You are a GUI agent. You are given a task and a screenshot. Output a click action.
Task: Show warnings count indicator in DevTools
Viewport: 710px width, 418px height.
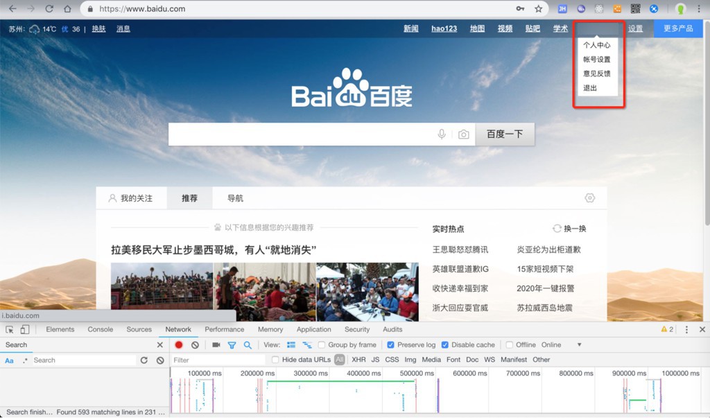tap(667, 330)
